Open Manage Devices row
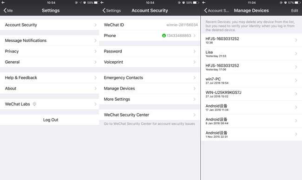This screenshot has height=180, width=302. click(x=150, y=89)
